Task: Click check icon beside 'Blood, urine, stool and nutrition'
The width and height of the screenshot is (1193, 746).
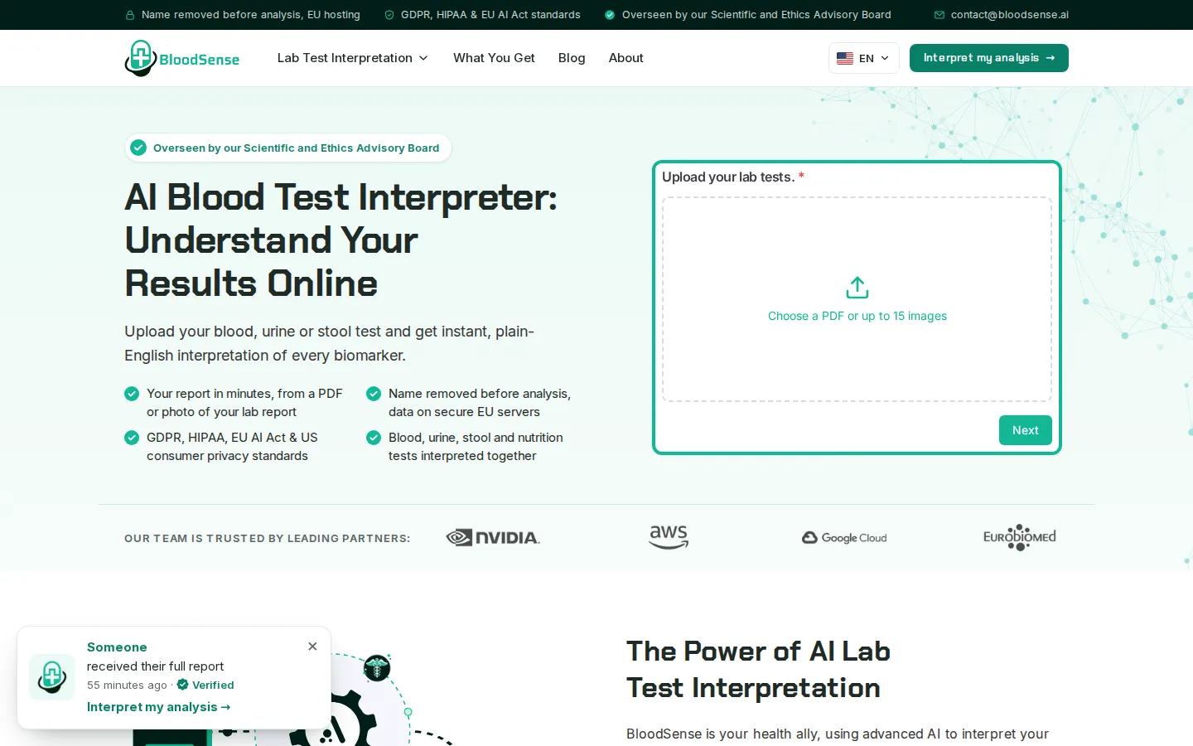Action: coord(374,438)
